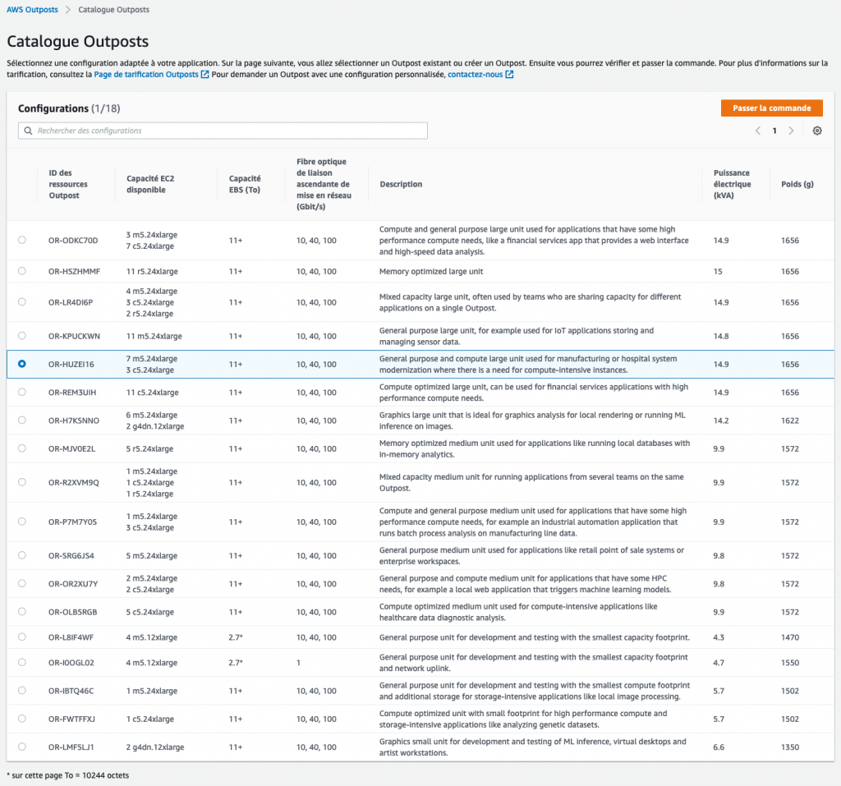This screenshot has width=841, height=786.
Task: Select radio button for OR-KPUCKWN
Action: click(x=22, y=336)
